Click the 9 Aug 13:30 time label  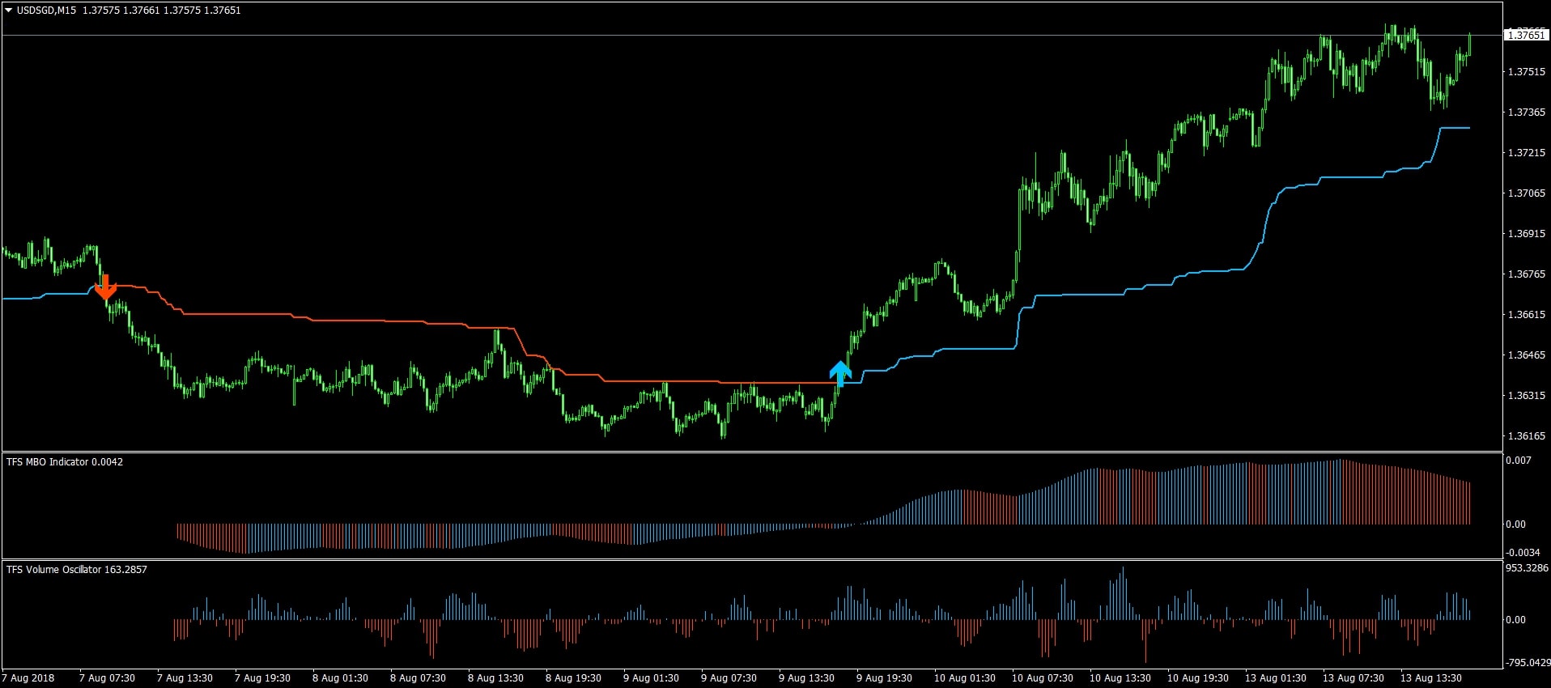[806, 678]
